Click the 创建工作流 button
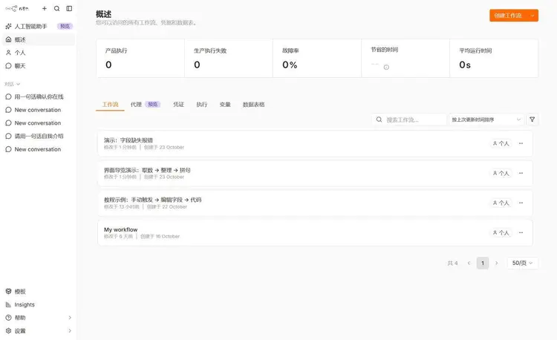 [508, 16]
